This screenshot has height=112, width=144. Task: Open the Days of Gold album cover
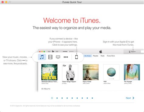click(91, 72)
